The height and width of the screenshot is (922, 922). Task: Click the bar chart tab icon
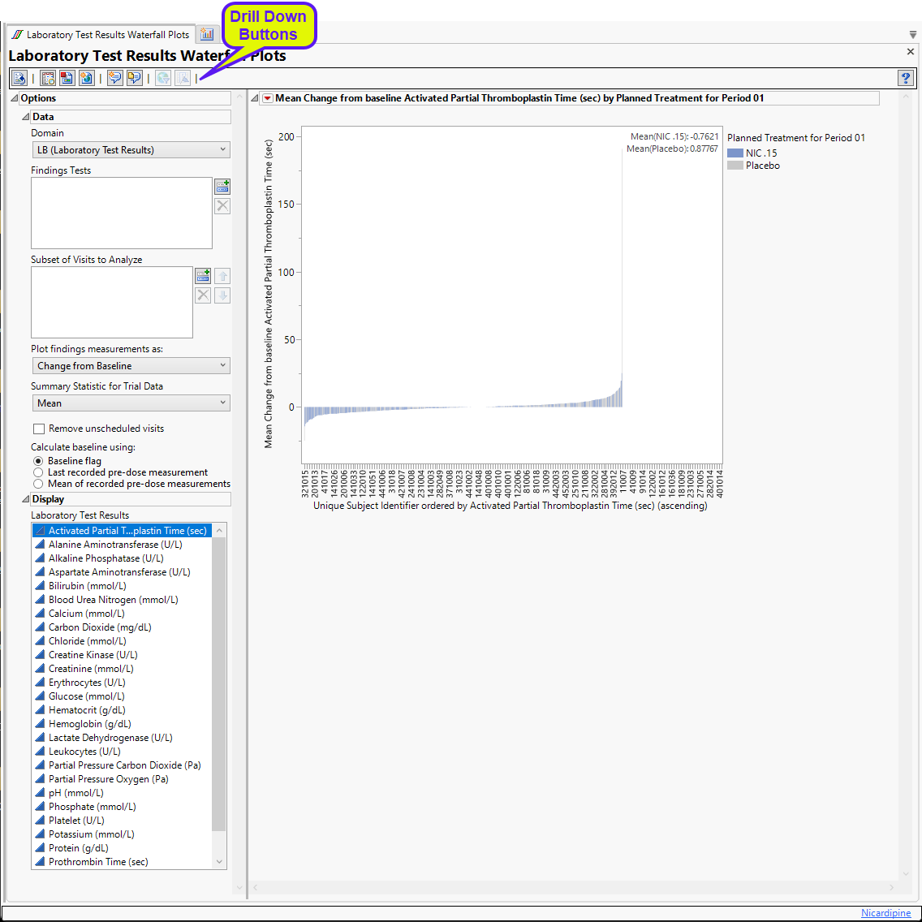coord(207,34)
